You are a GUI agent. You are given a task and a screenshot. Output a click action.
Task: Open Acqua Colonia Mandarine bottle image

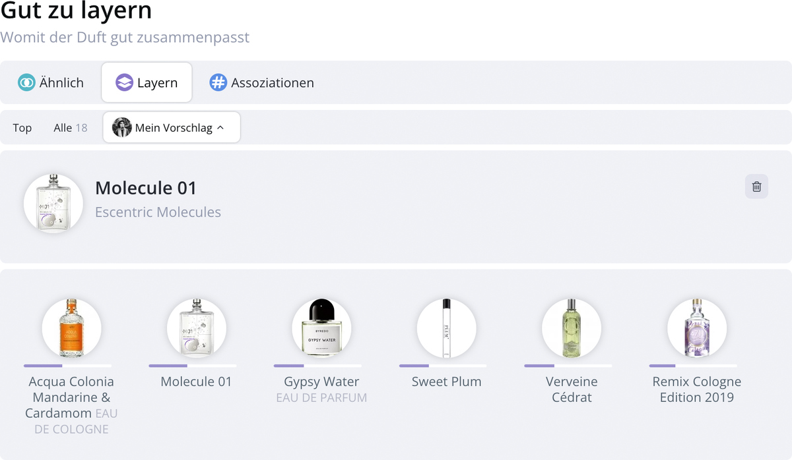[71, 328]
